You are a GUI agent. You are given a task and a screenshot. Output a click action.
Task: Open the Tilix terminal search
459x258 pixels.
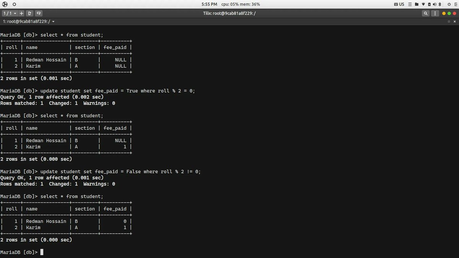click(426, 13)
